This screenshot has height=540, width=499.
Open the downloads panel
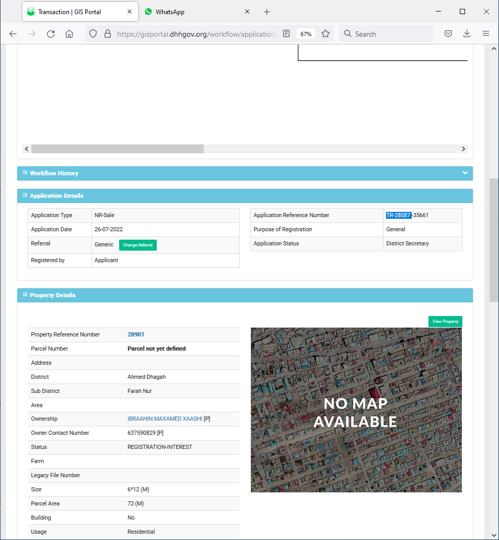tap(467, 33)
